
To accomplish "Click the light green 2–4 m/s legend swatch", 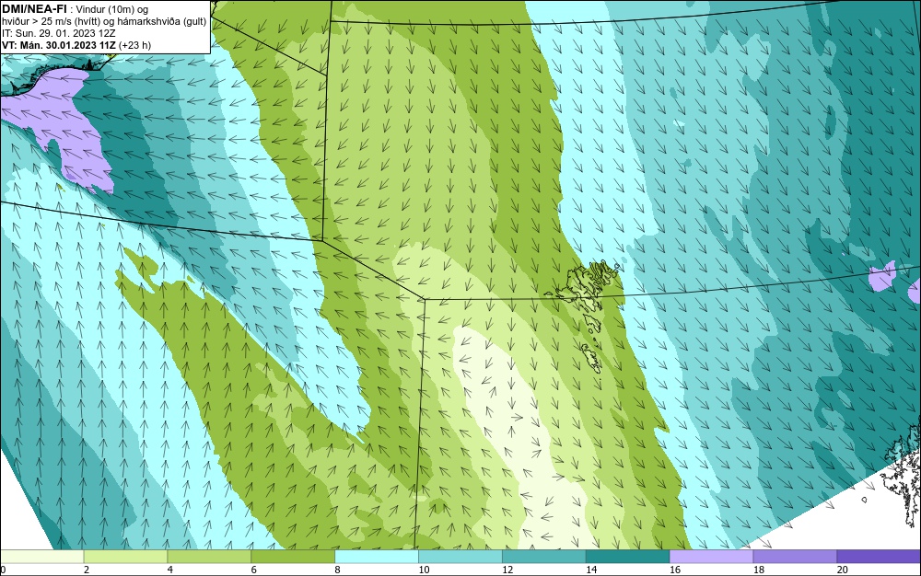I will 125,556.
